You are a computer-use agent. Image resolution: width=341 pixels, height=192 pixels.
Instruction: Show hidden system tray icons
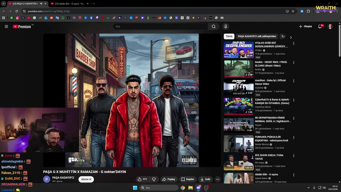pyautogui.click(x=308, y=188)
